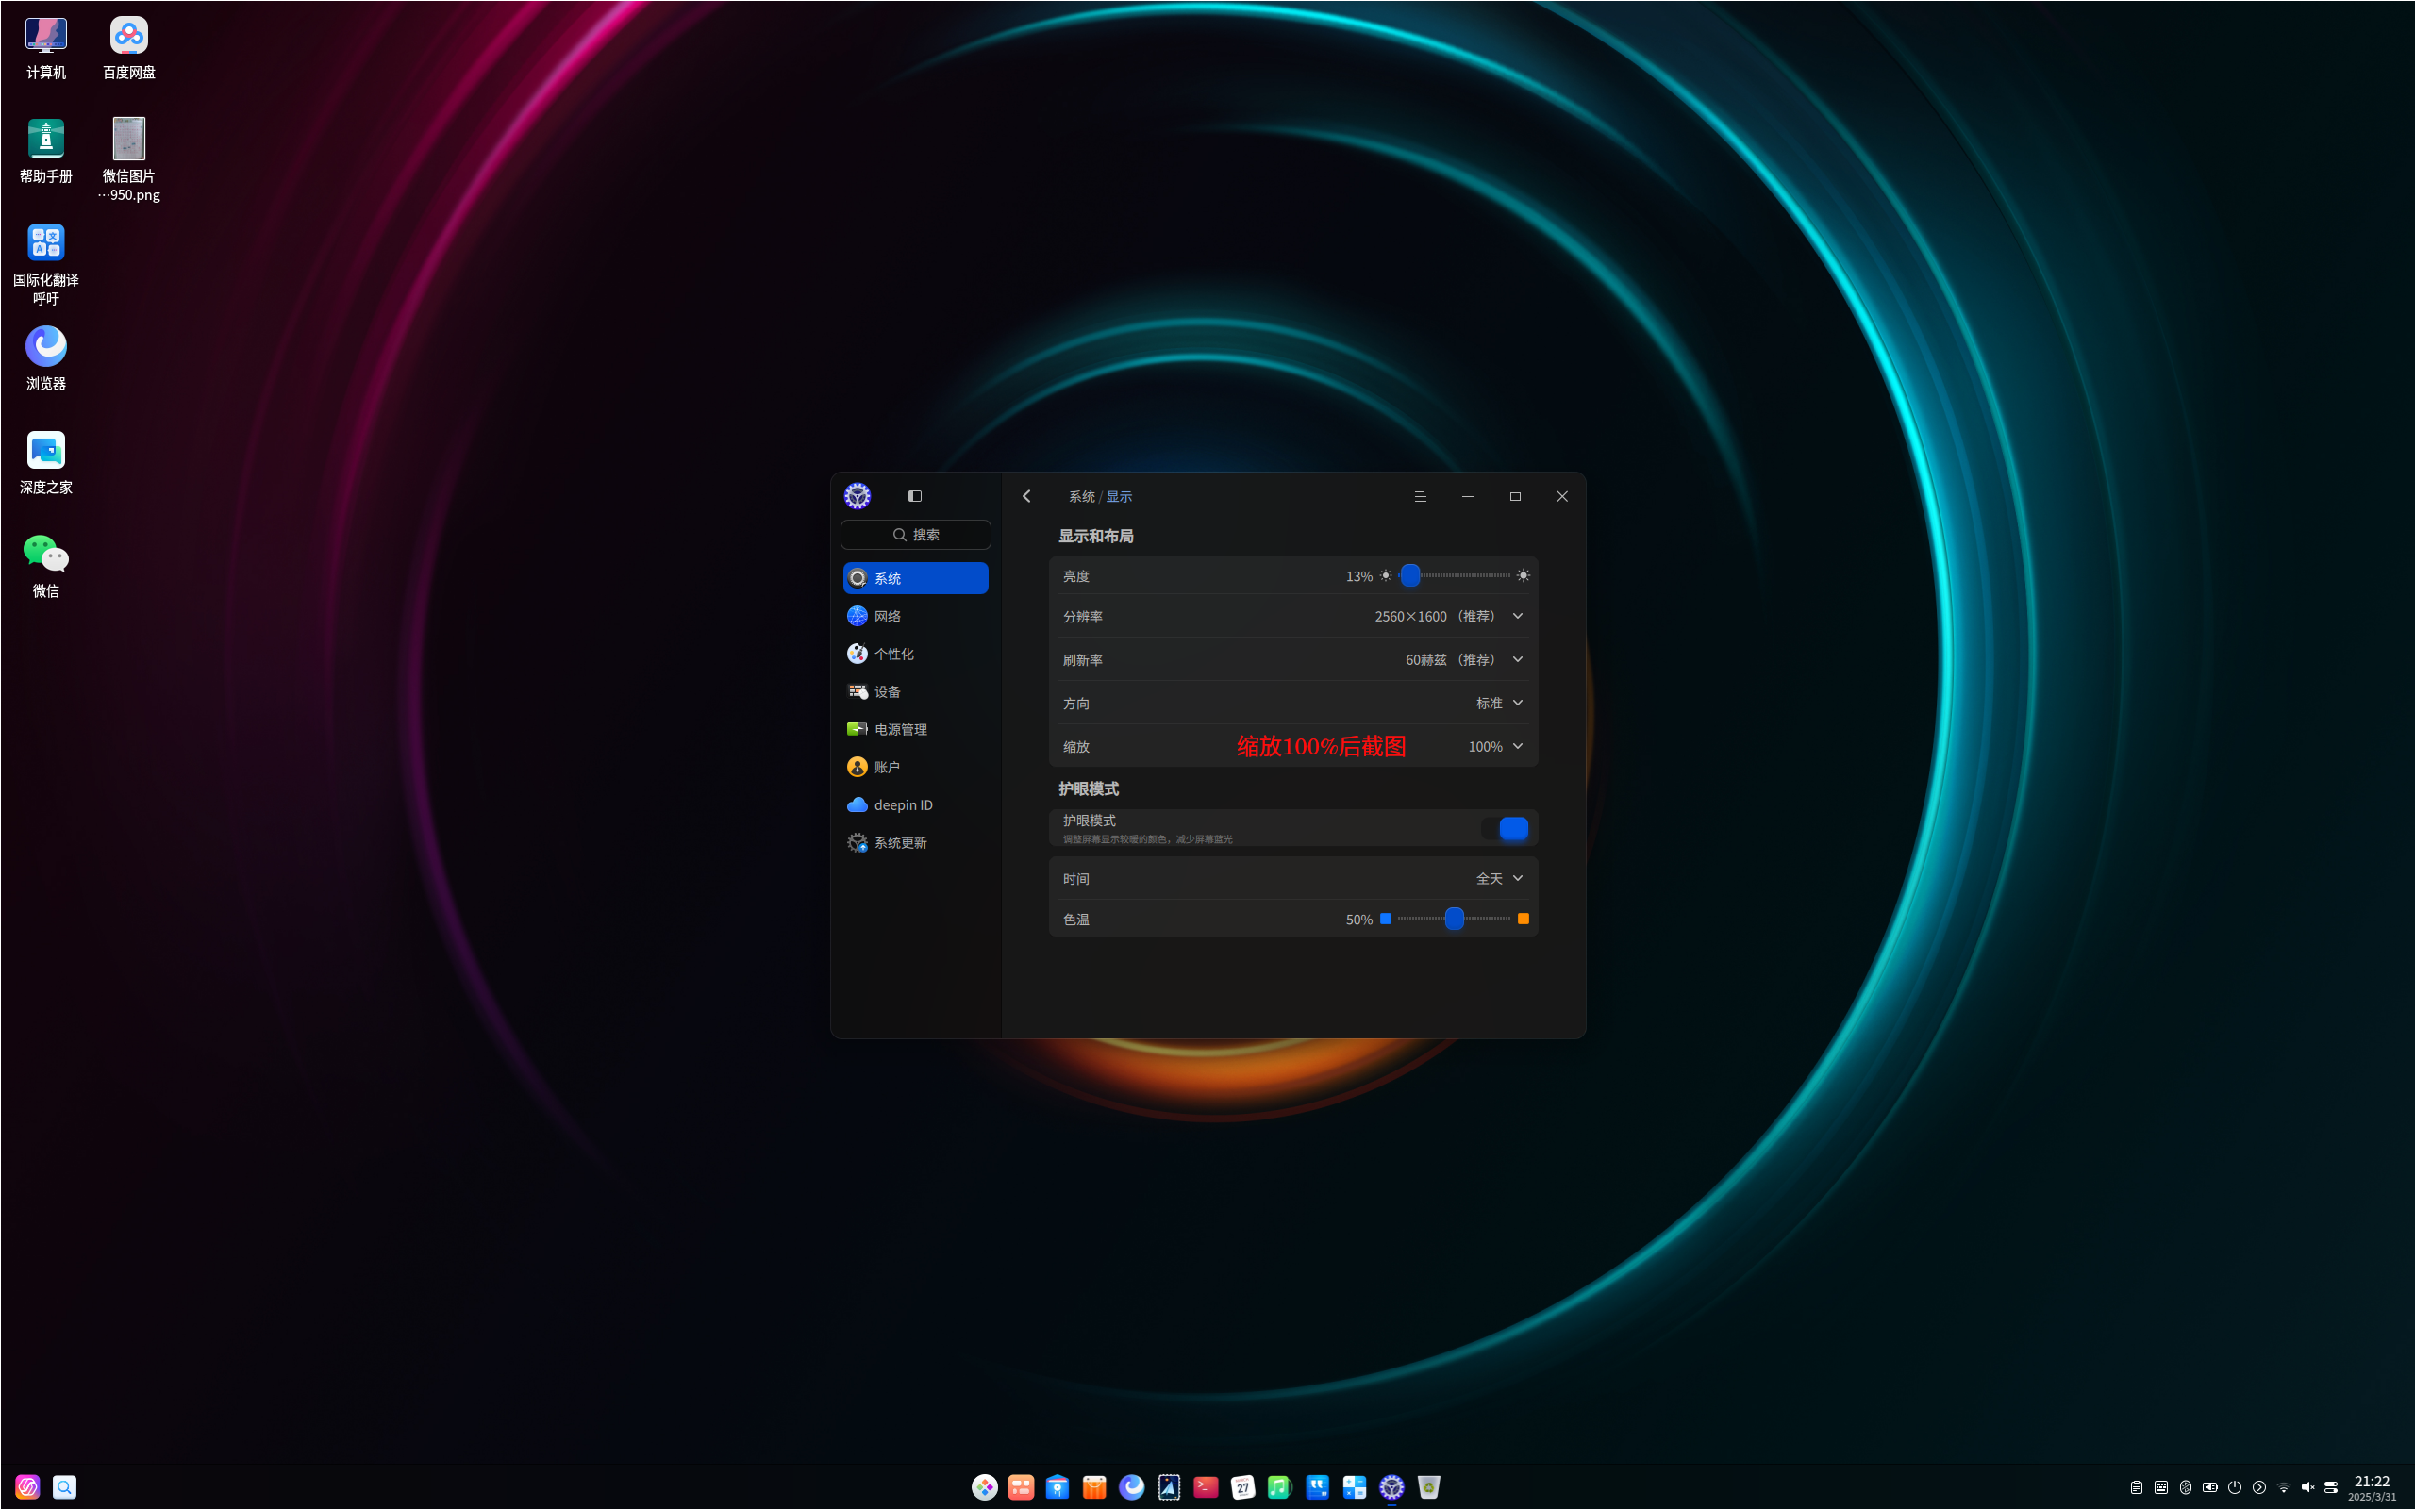Open 账户 settings category
The height and width of the screenshot is (1509, 2415).
915,767
